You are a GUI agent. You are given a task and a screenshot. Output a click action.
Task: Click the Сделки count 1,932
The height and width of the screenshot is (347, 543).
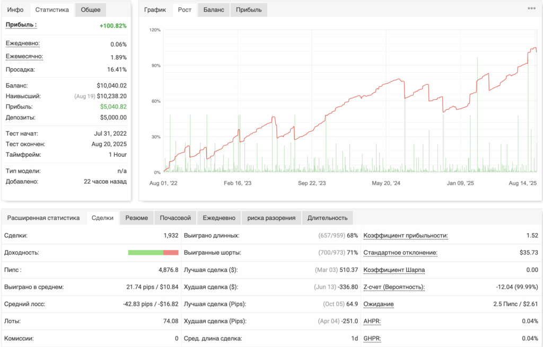tap(171, 236)
